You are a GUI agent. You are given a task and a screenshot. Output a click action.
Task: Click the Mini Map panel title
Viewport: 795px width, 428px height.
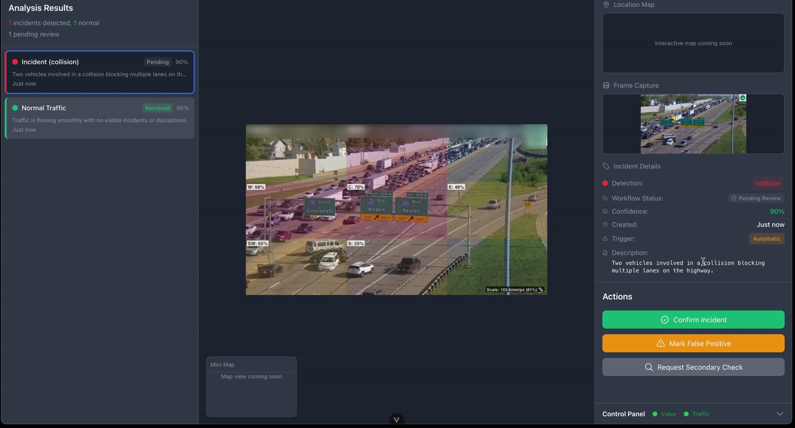(222, 365)
